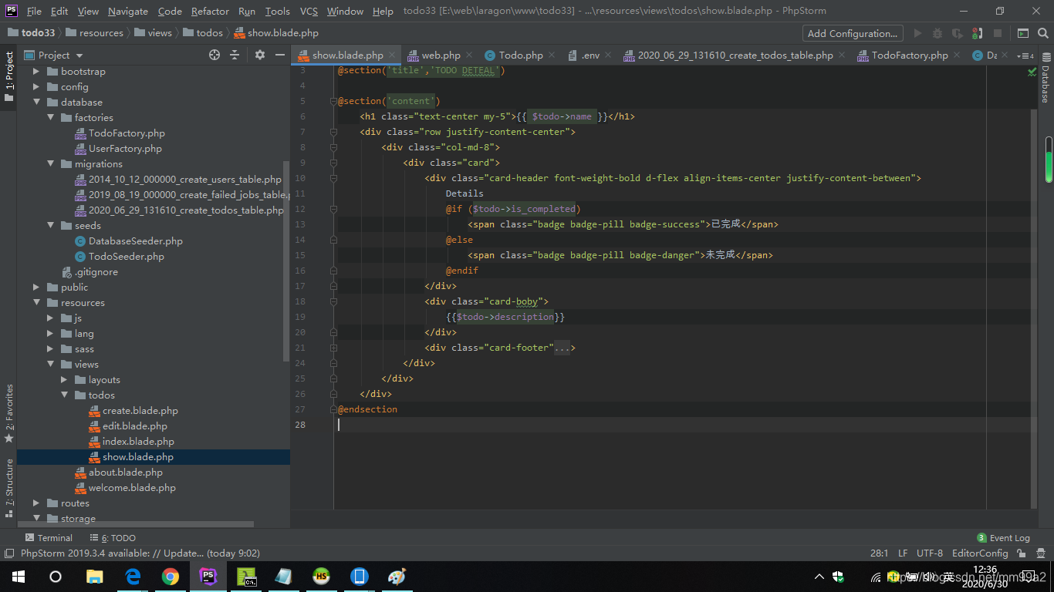Open the Refactor menu
This screenshot has width=1054, height=592.
210,11
